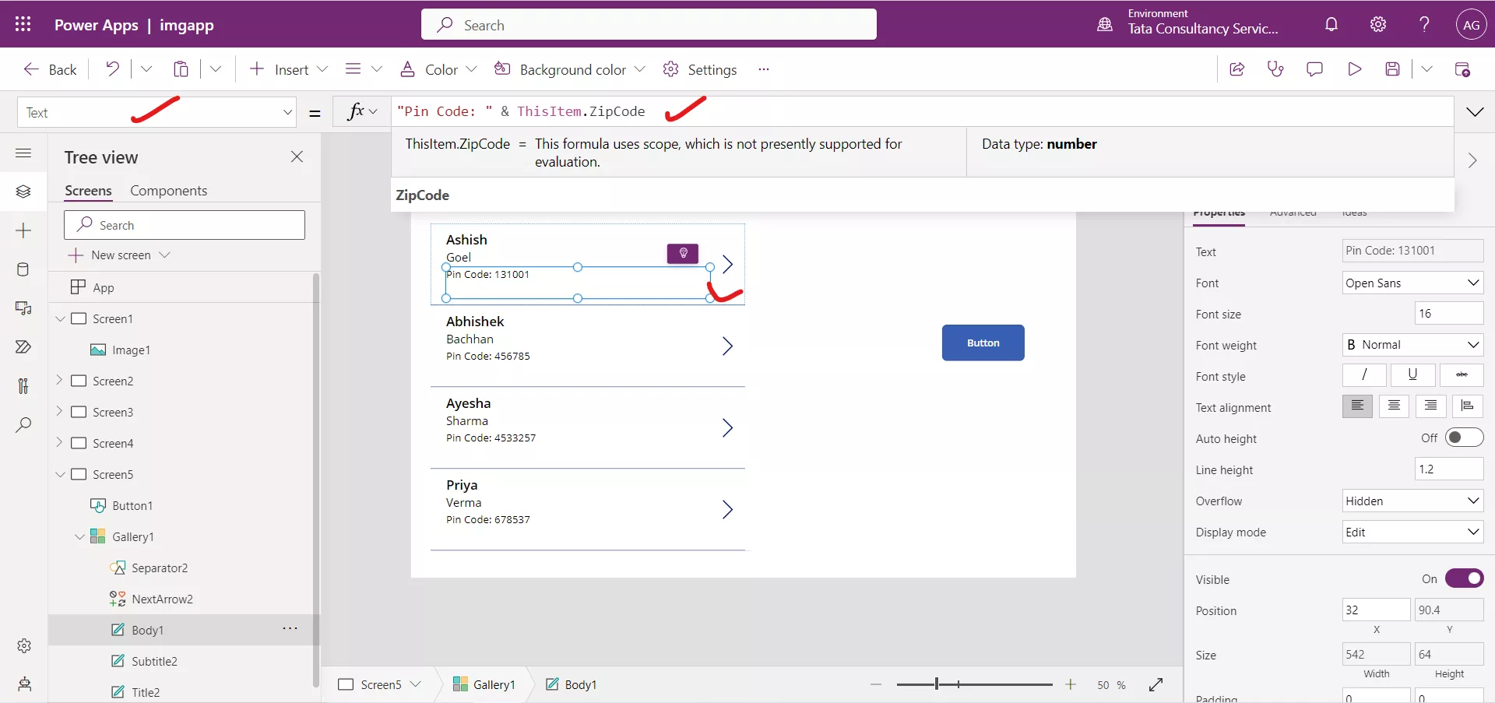The width and height of the screenshot is (1495, 703).
Task: Disable Auto height for the label
Action: coord(1465,437)
